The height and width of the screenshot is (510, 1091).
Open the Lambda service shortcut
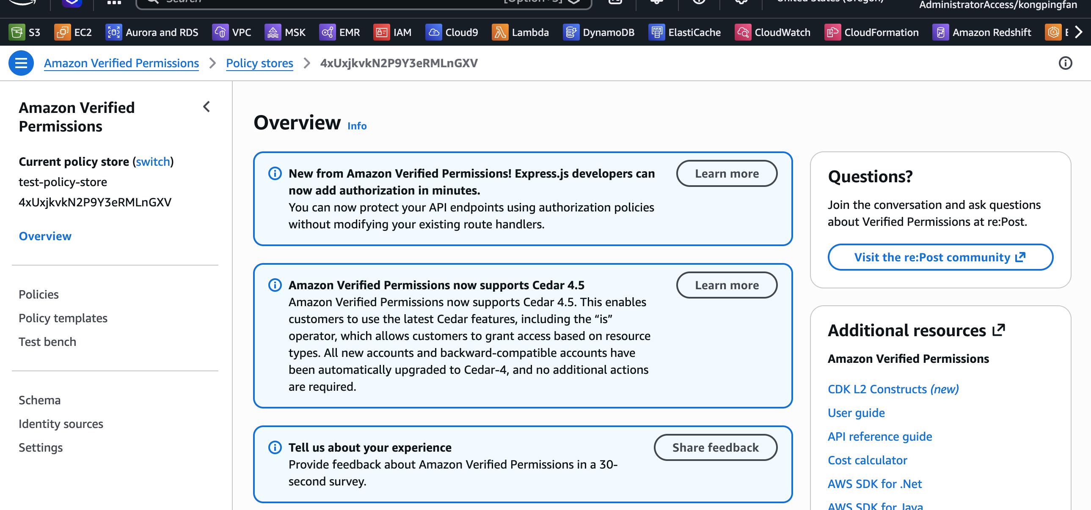(500, 32)
